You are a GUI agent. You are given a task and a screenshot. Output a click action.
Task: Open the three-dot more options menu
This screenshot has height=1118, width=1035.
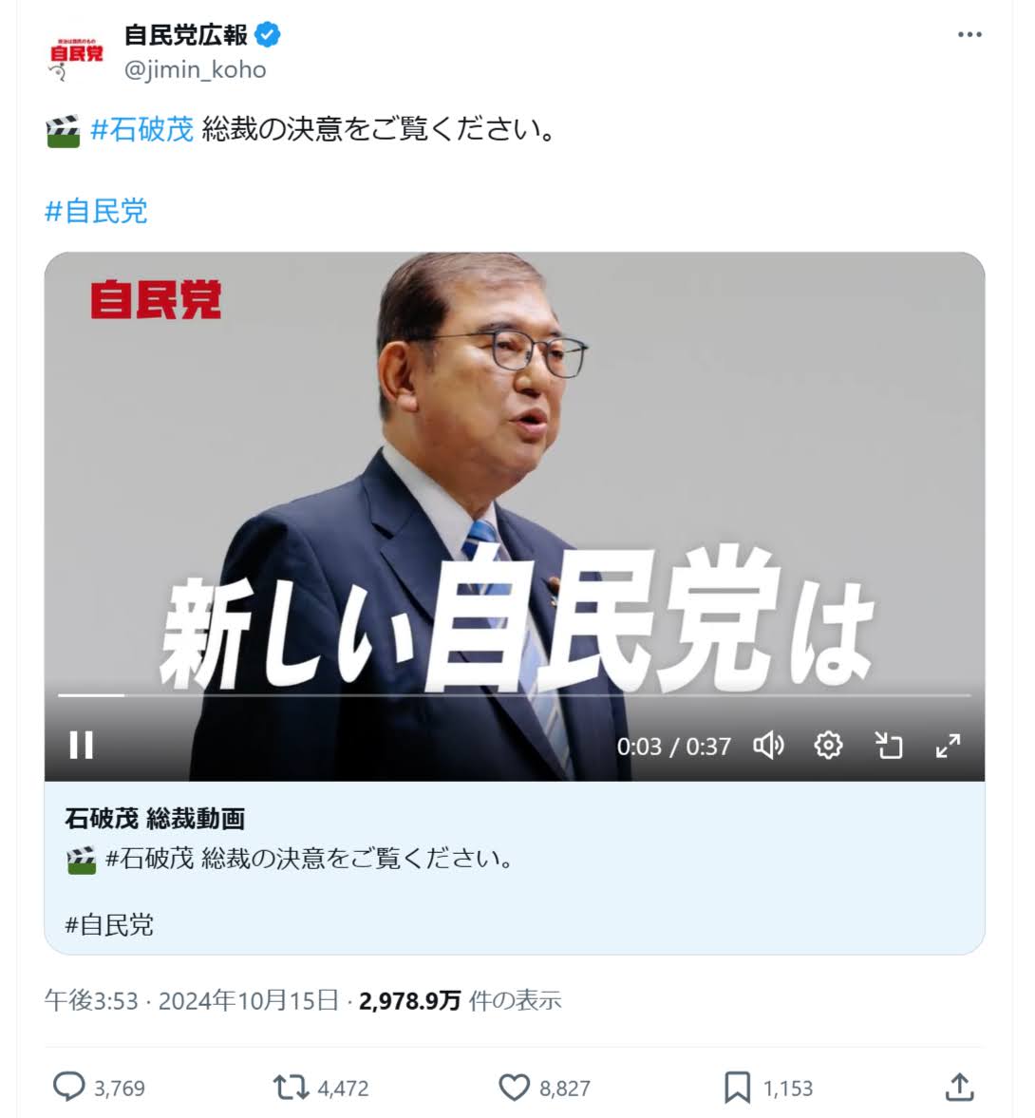coord(969,34)
